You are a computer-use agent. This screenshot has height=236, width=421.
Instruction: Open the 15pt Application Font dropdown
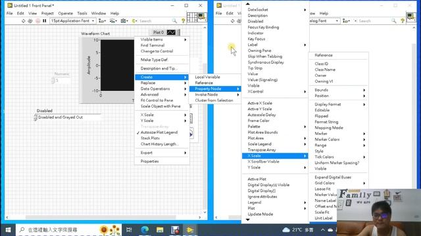click(x=72, y=21)
